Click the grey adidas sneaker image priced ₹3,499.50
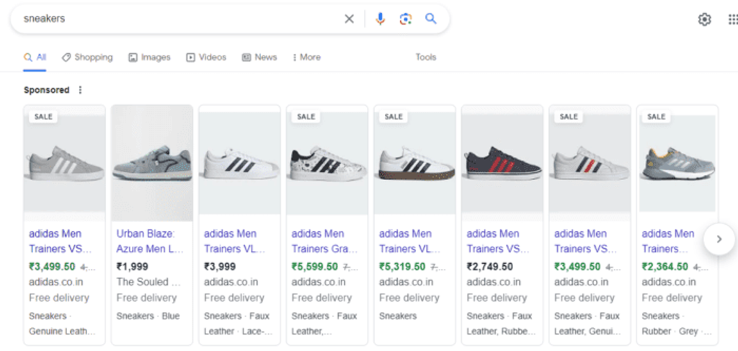738x351 pixels. (64, 163)
